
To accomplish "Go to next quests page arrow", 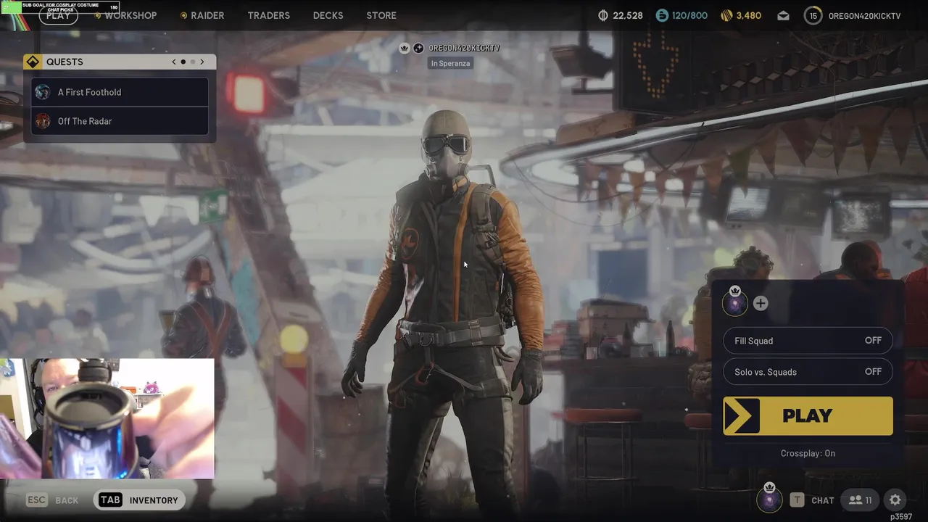I will (x=202, y=62).
